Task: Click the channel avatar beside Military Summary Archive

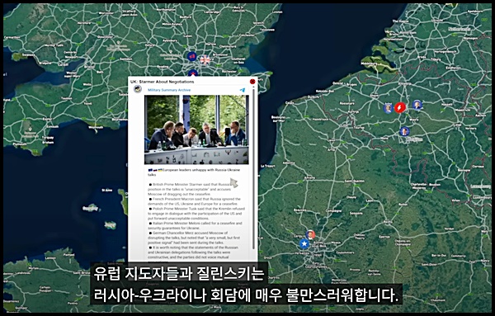Action: point(138,89)
